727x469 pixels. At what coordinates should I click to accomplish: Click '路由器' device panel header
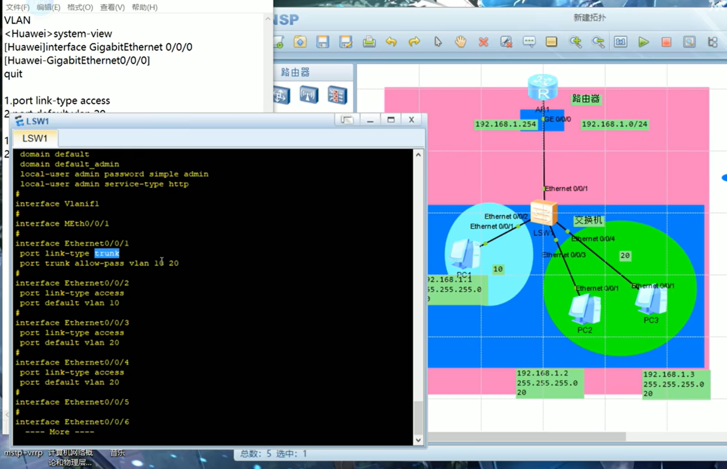[x=295, y=72]
